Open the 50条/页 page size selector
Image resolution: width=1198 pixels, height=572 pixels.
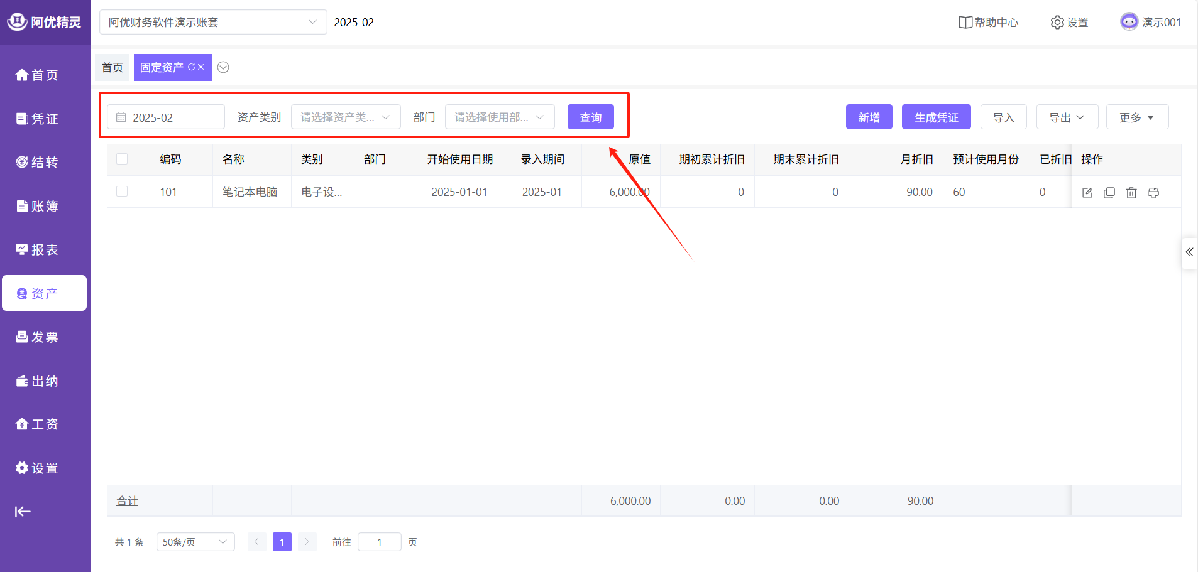tap(195, 542)
